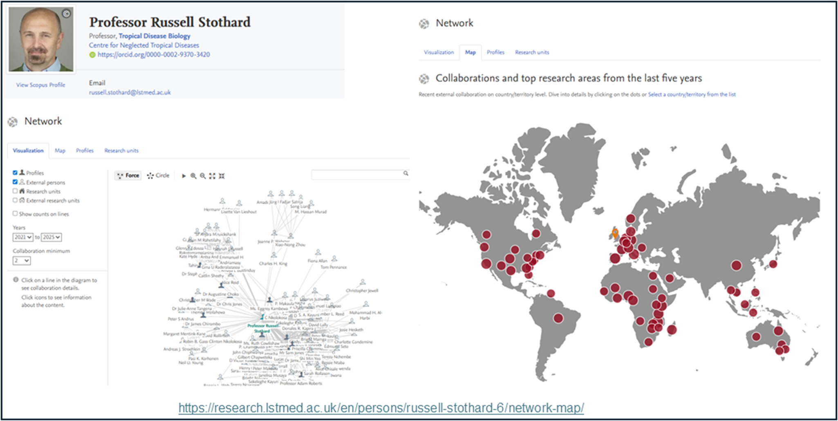The width and height of the screenshot is (838, 421).
Task: Expand the Collaboration minimum dropdown
Action: [x=22, y=261]
